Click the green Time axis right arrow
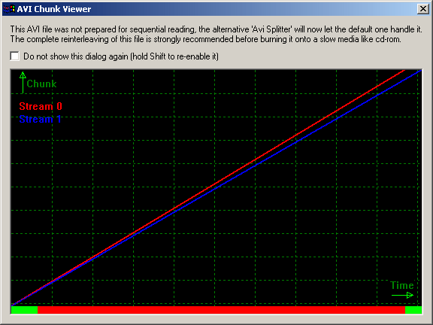This screenshot has width=433, height=325. tap(402, 296)
